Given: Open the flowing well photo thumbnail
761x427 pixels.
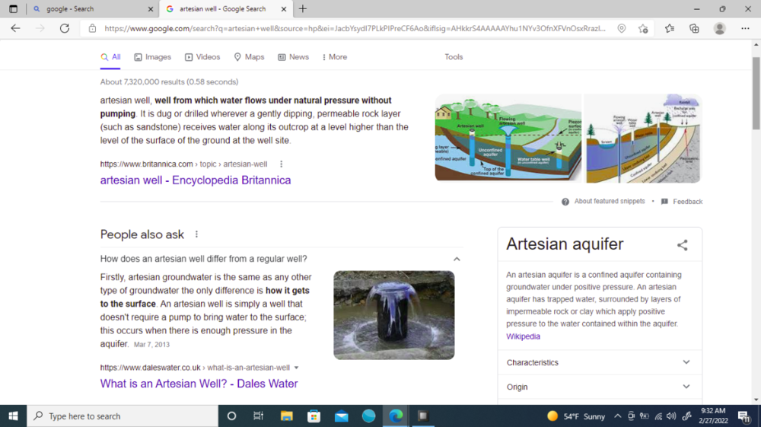Looking at the screenshot, I should point(394,315).
